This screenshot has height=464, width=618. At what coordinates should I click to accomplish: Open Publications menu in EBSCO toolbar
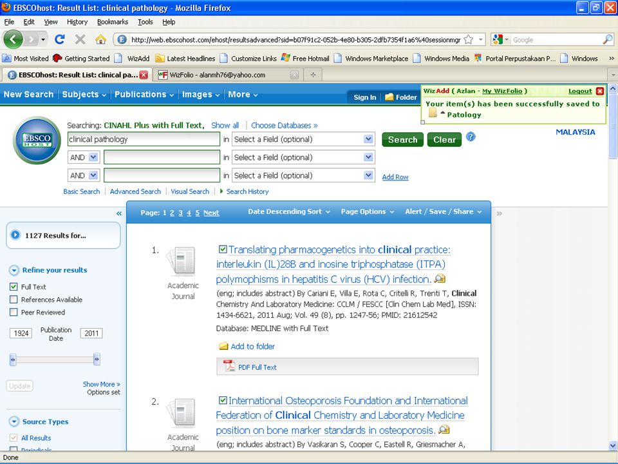(144, 94)
